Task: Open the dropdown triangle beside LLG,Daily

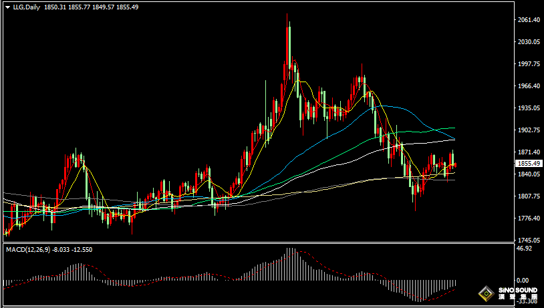Action: tap(7, 7)
